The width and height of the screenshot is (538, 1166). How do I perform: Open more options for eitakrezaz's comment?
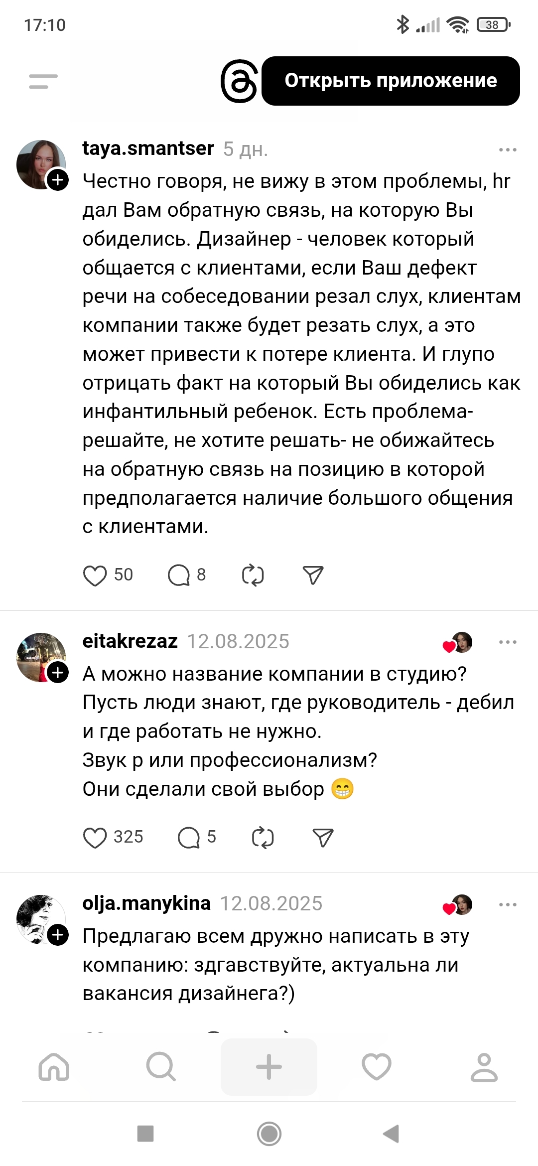click(x=507, y=642)
